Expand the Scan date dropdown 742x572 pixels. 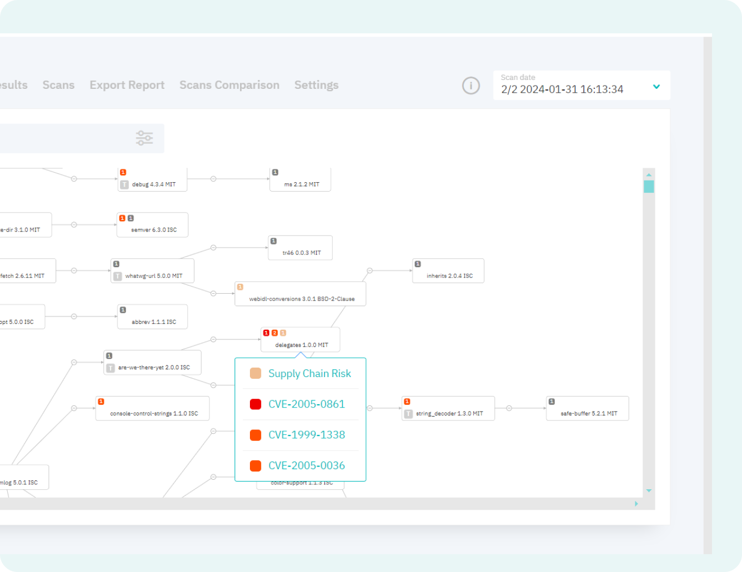[x=656, y=87]
